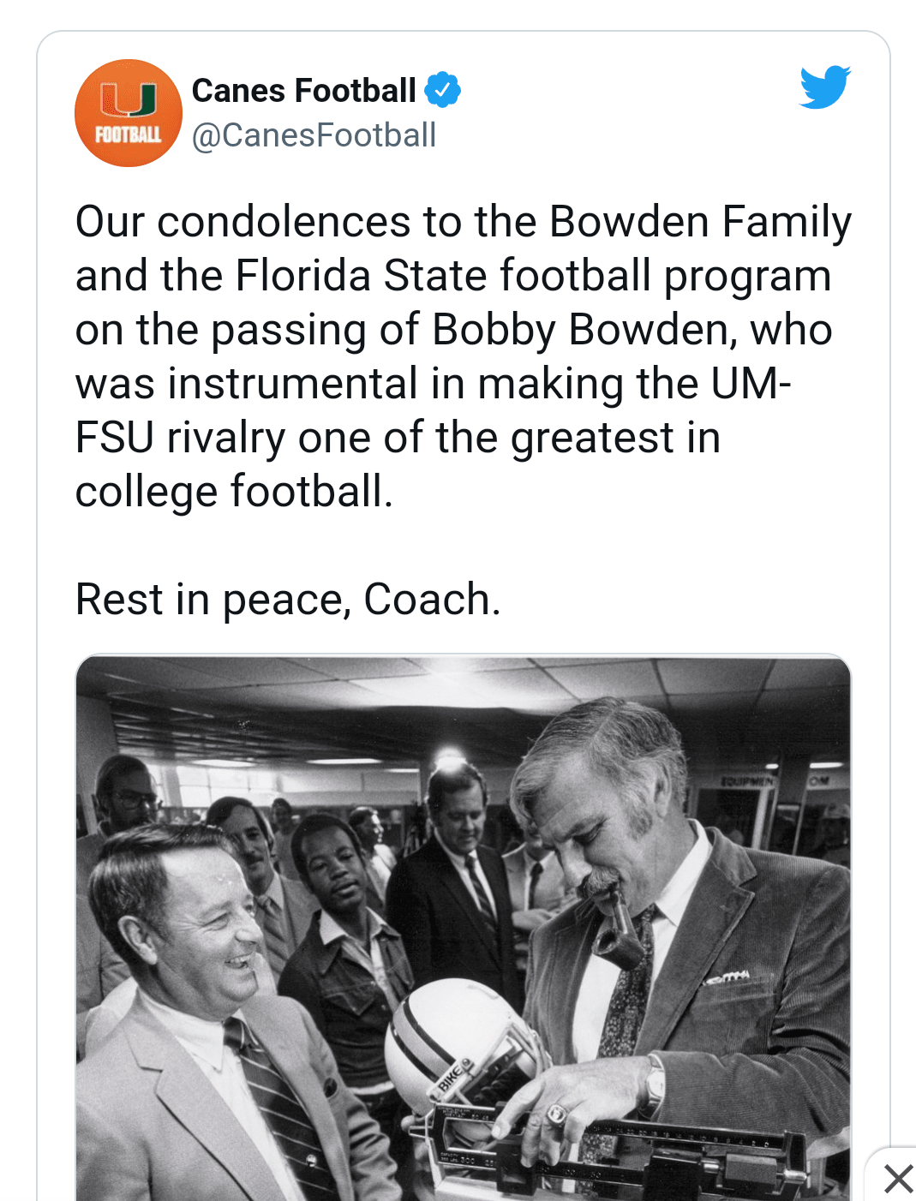Click the "Rest in peace, Coach." line
Viewport: 916px width, 1201px height.
point(288,599)
